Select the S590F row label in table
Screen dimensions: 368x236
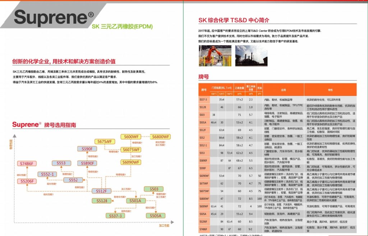[x=203, y=168]
